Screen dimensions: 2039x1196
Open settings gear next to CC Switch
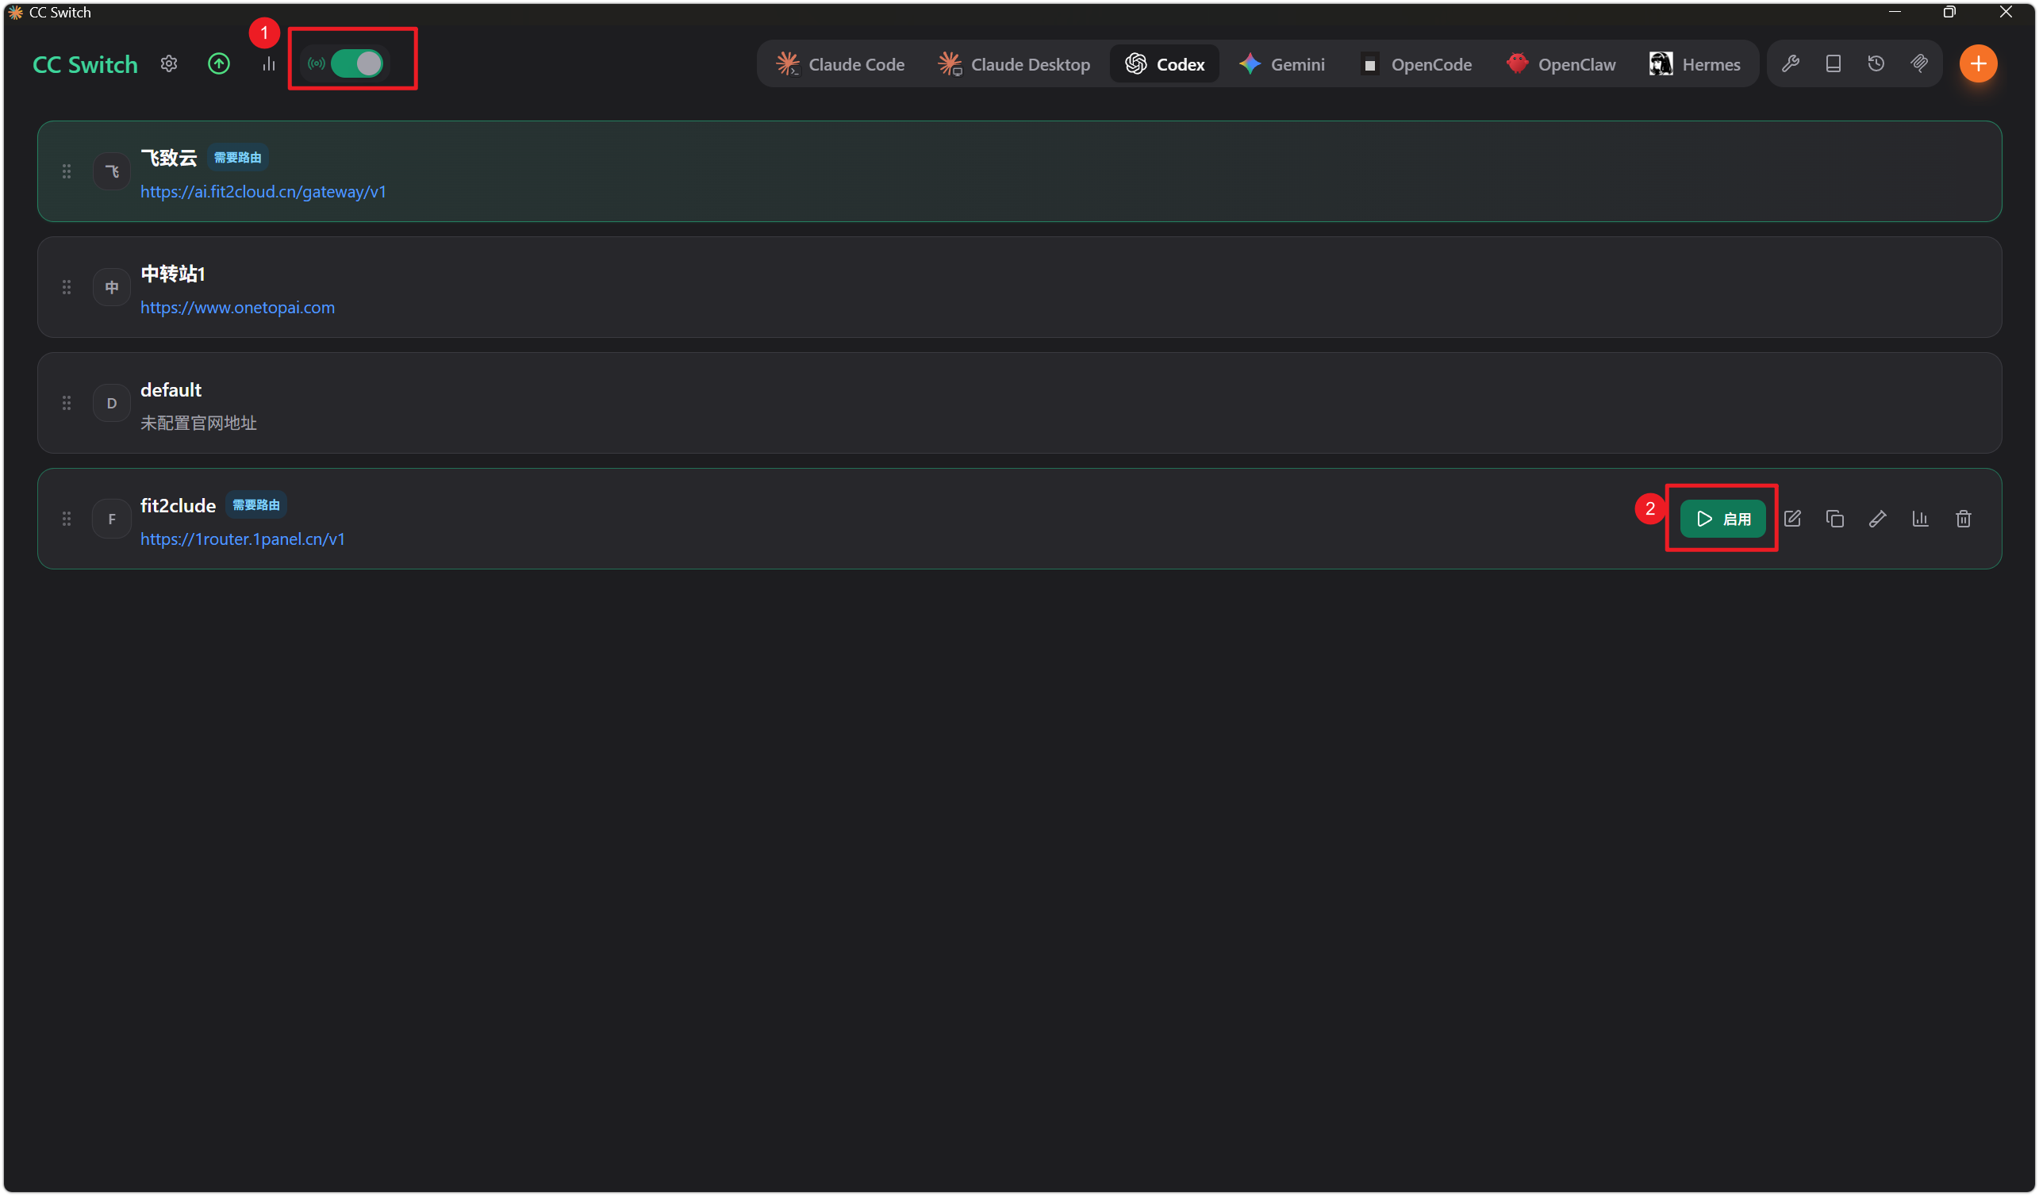168,64
